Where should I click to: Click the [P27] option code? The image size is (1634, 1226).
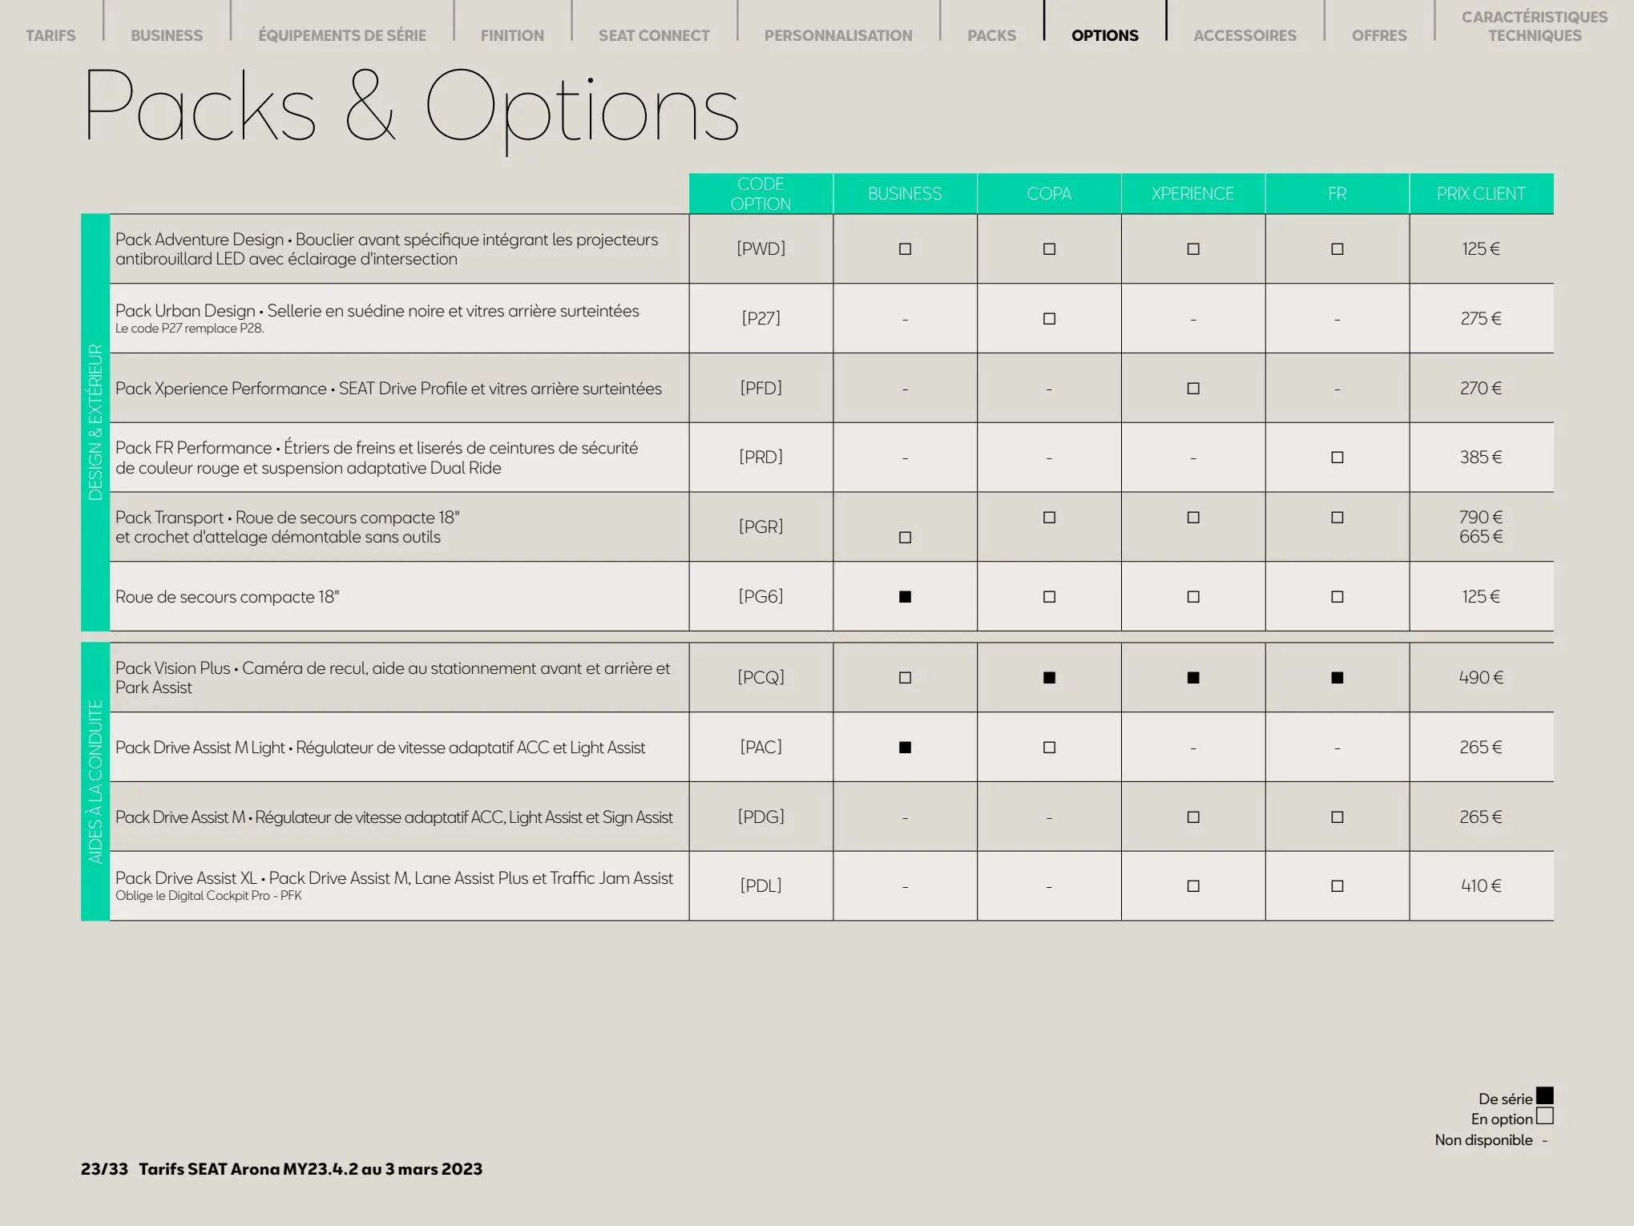761,318
